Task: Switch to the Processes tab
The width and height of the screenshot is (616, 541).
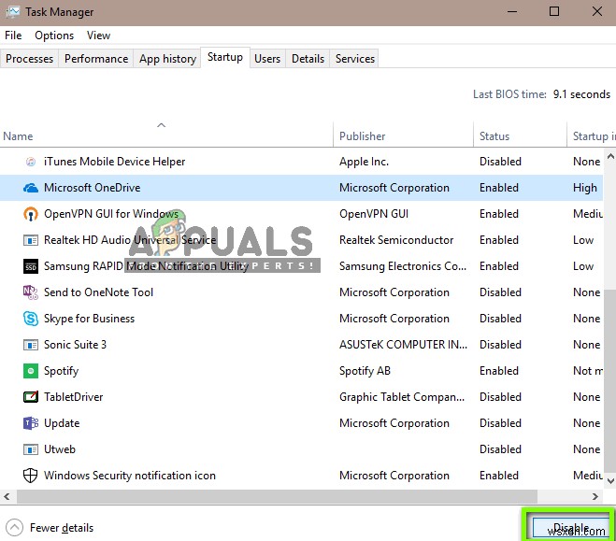Action: tap(30, 59)
